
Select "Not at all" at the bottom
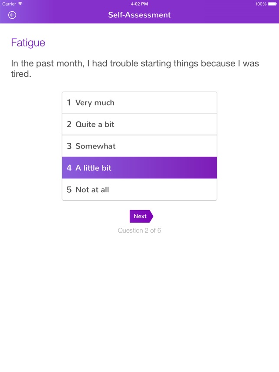click(x=139, y=190)
